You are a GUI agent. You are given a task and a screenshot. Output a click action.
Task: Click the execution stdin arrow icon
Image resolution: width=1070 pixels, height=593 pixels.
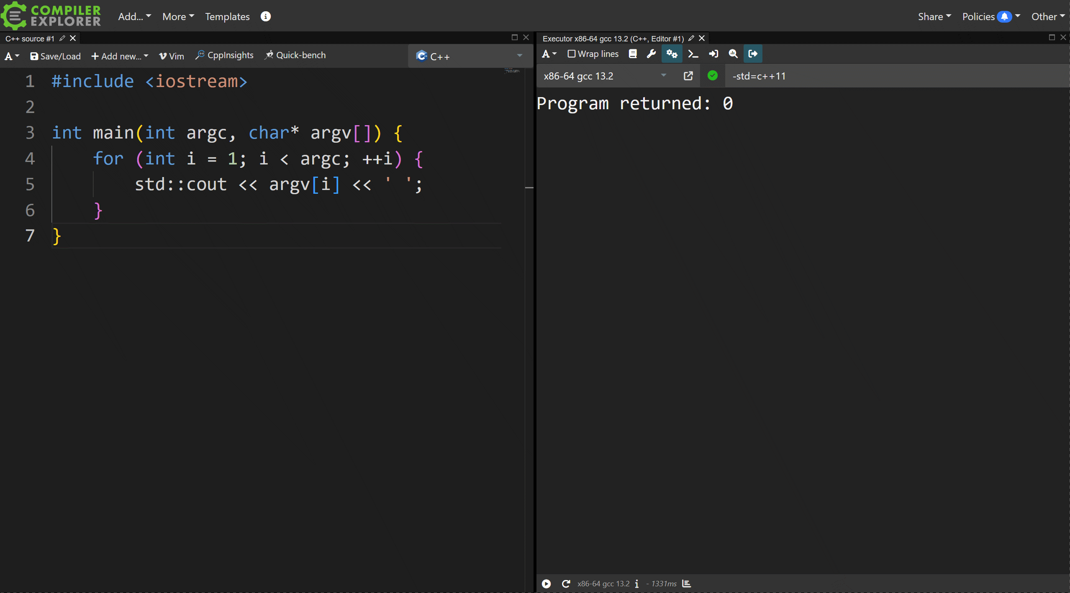(x=713, y=54)
